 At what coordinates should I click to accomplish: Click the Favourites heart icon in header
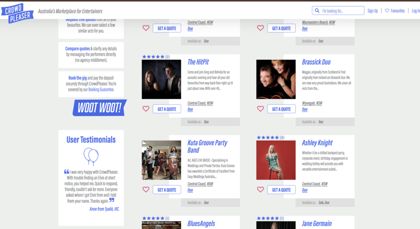pos(387,11)
